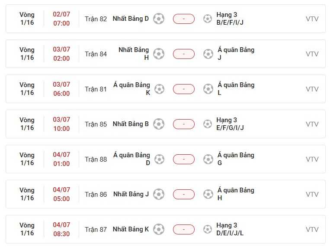
Task: Open Á quân Bảng L team name
Action: pos(236,88)
